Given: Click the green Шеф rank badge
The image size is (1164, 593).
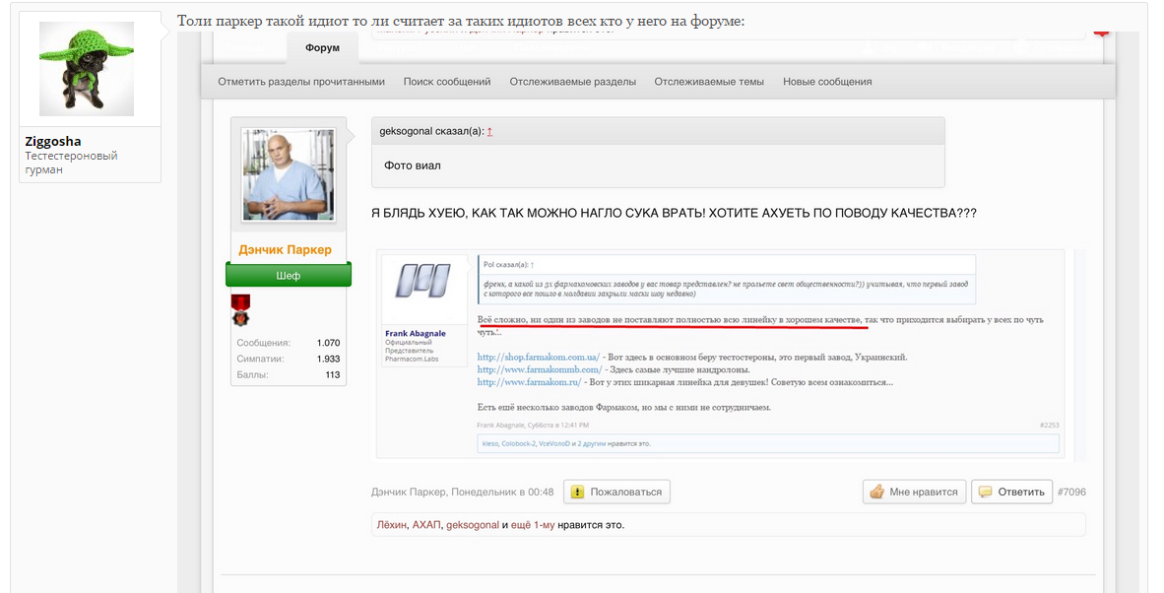Looking at the screenshot, I should (x=288, y=275).
